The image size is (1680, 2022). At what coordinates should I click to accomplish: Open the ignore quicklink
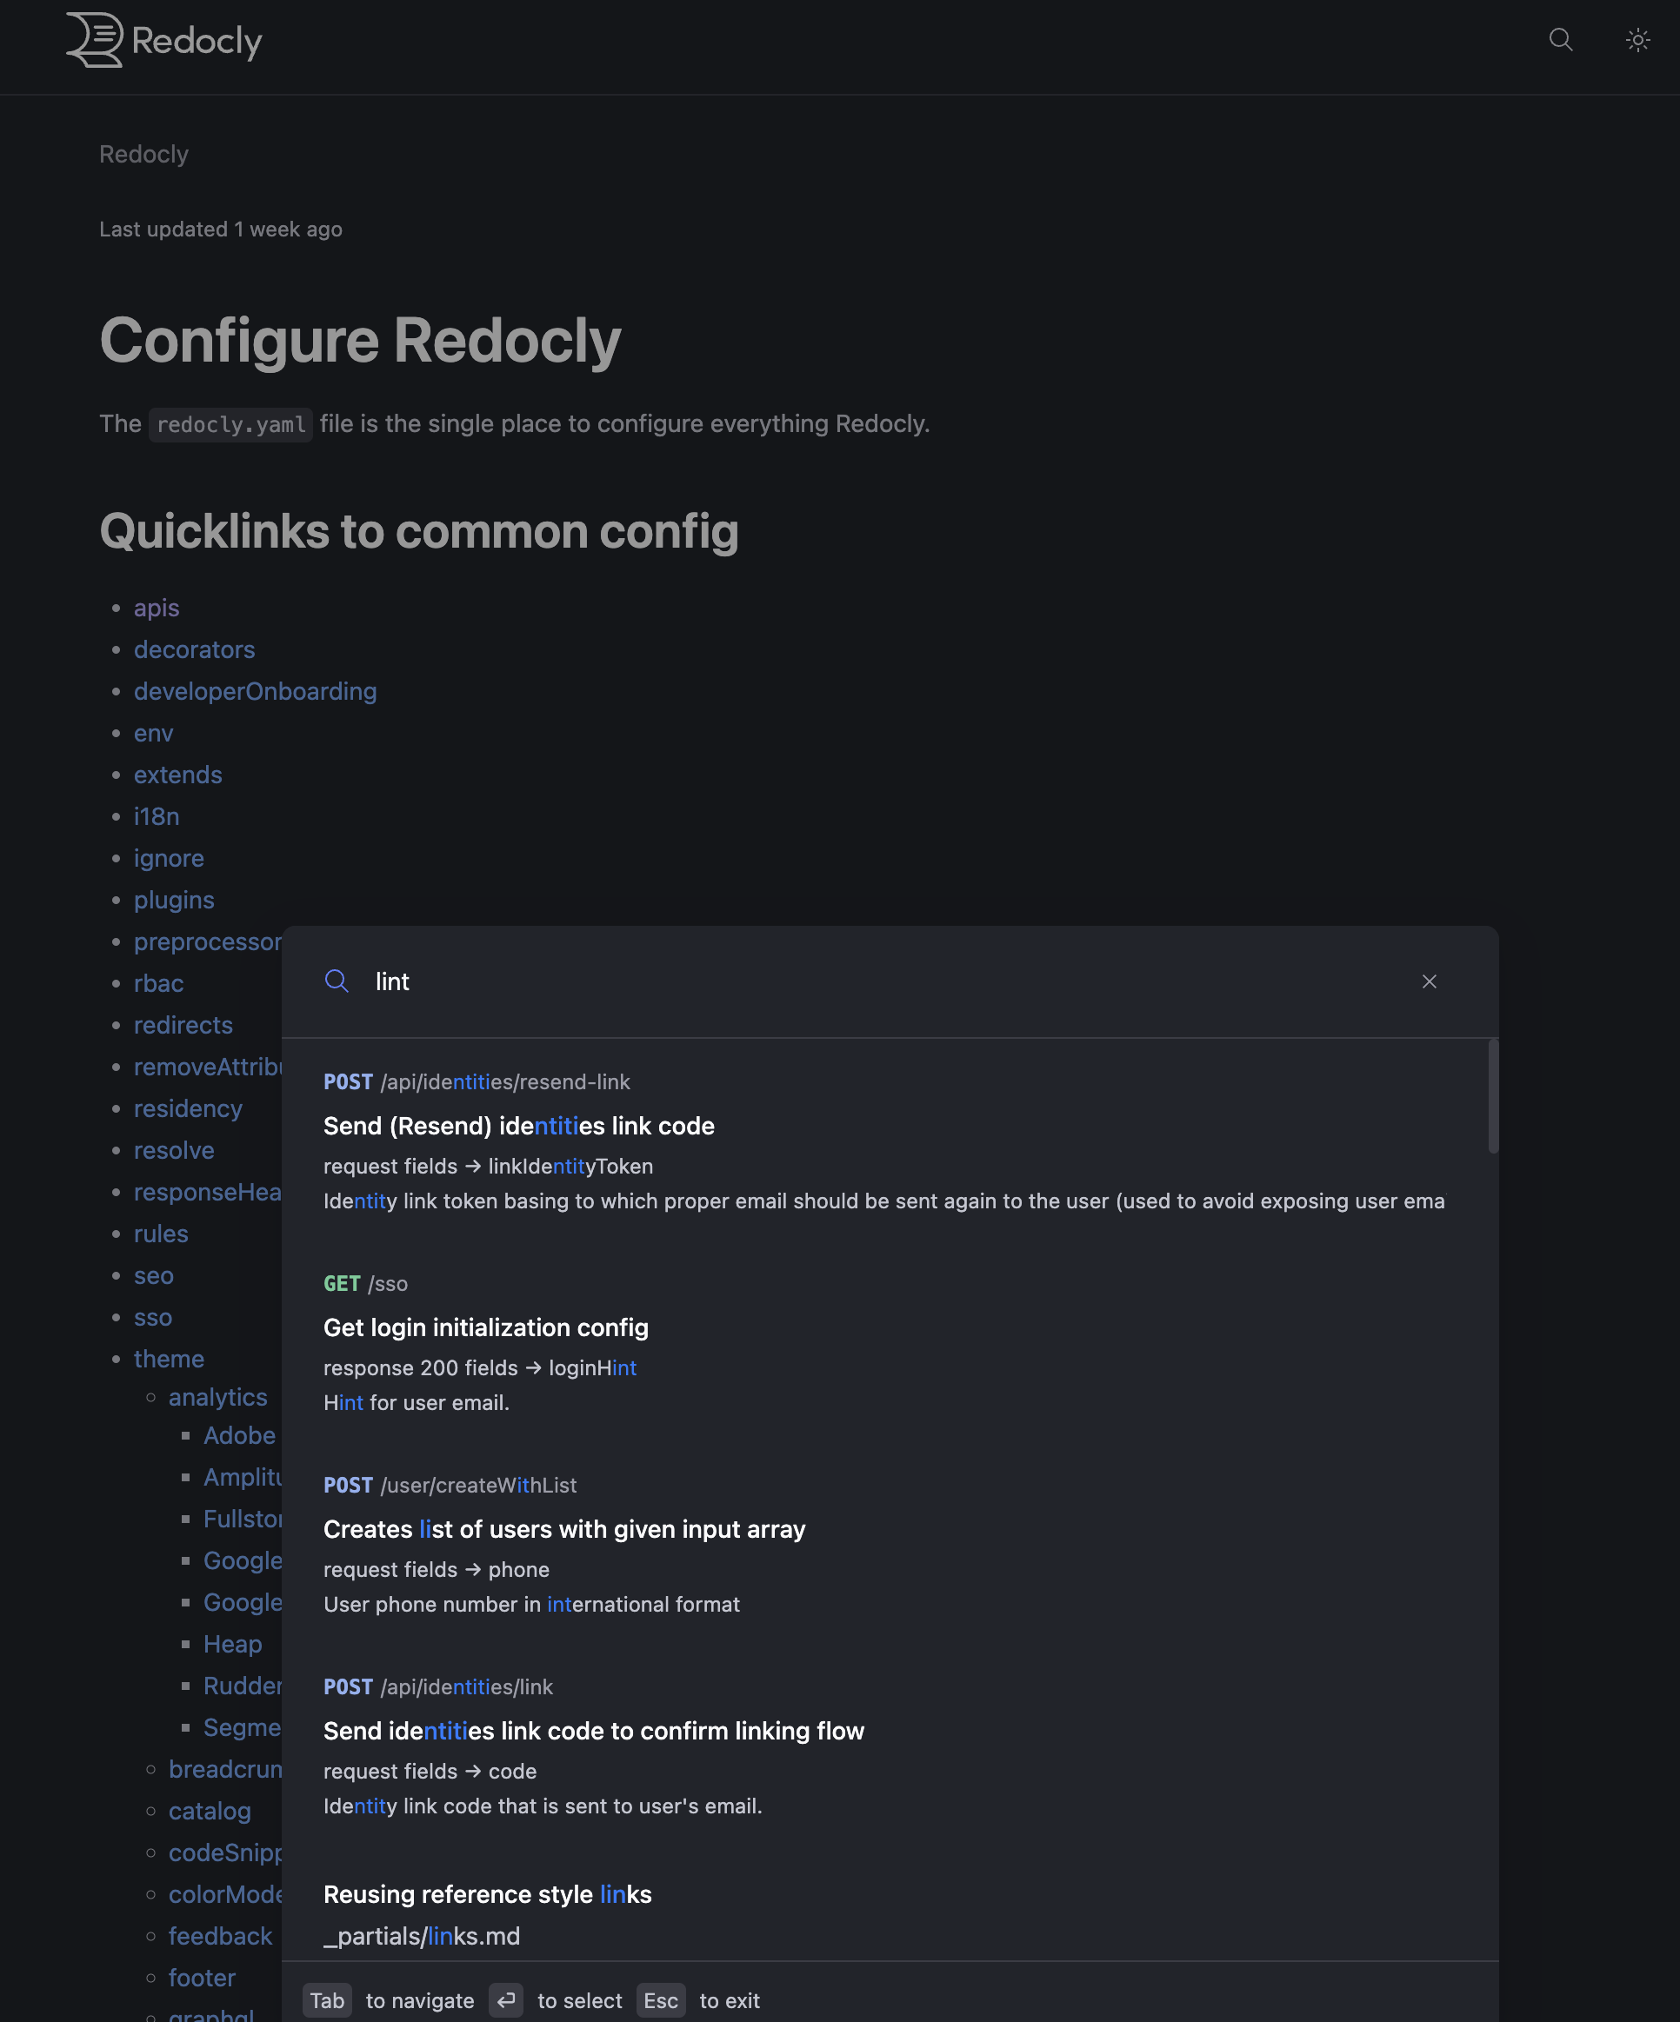169,858
